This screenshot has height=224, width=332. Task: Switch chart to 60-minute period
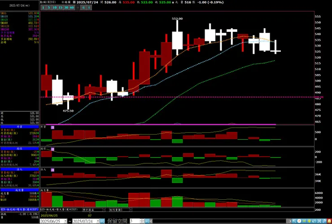tap(72, 8)
